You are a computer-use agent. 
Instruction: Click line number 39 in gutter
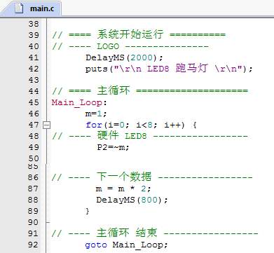(34, 35)
